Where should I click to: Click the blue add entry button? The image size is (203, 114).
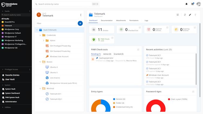coord(80,24)
